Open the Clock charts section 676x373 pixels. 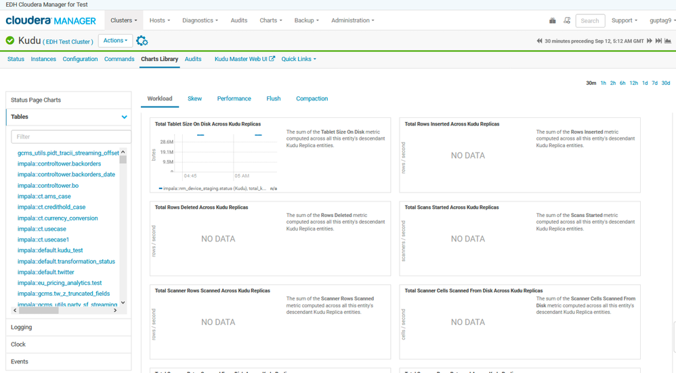[68, 345]
